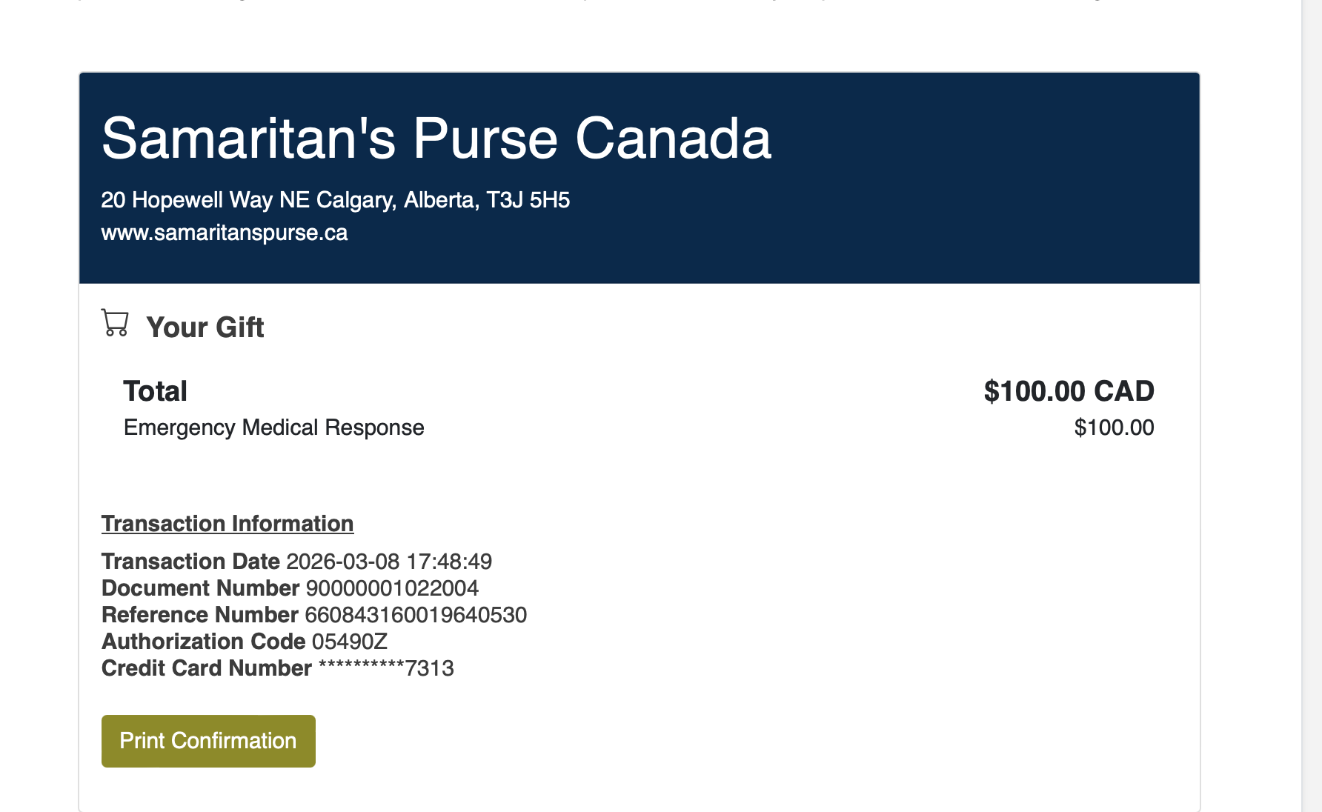Click the 20 Hopewell Way address line
The width and height of the screenshot is (1322, 812).
(x=335, y=200)
